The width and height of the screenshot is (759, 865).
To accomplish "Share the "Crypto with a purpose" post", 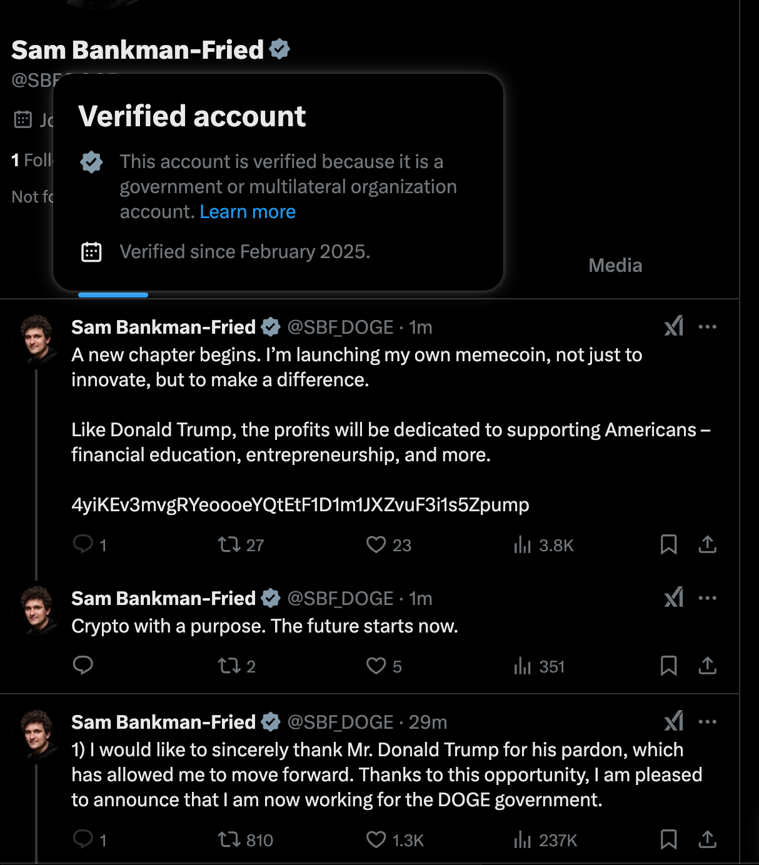I will pyautogui.click(x=707, y=666).
